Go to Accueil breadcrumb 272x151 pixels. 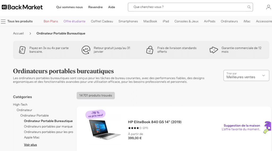click(x=18, y=33)
